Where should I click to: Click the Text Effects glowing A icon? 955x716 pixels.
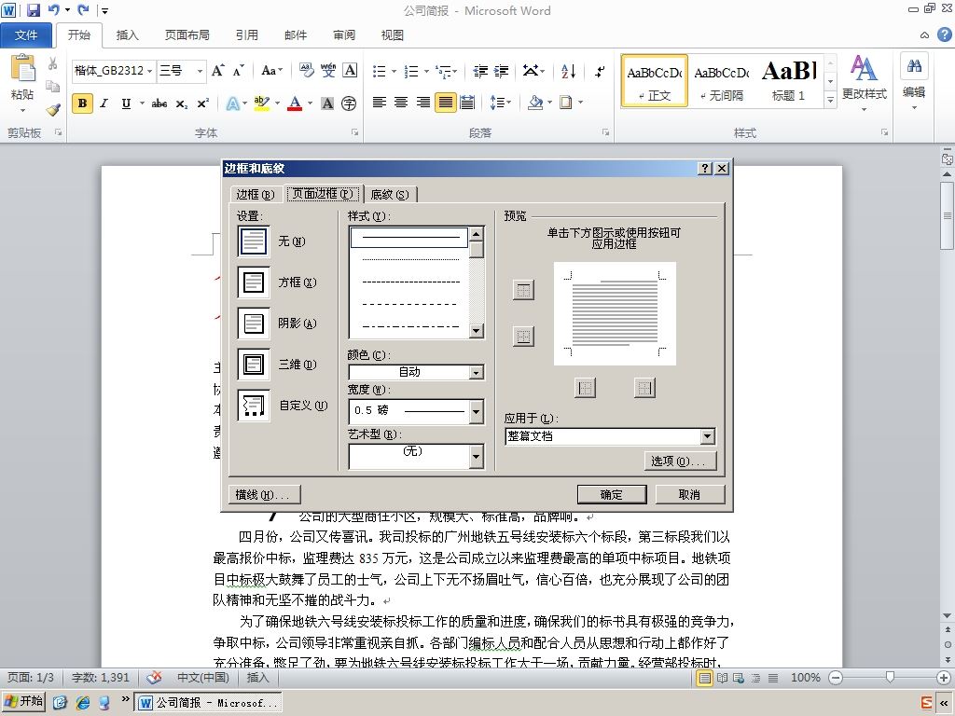coord(232,103)
